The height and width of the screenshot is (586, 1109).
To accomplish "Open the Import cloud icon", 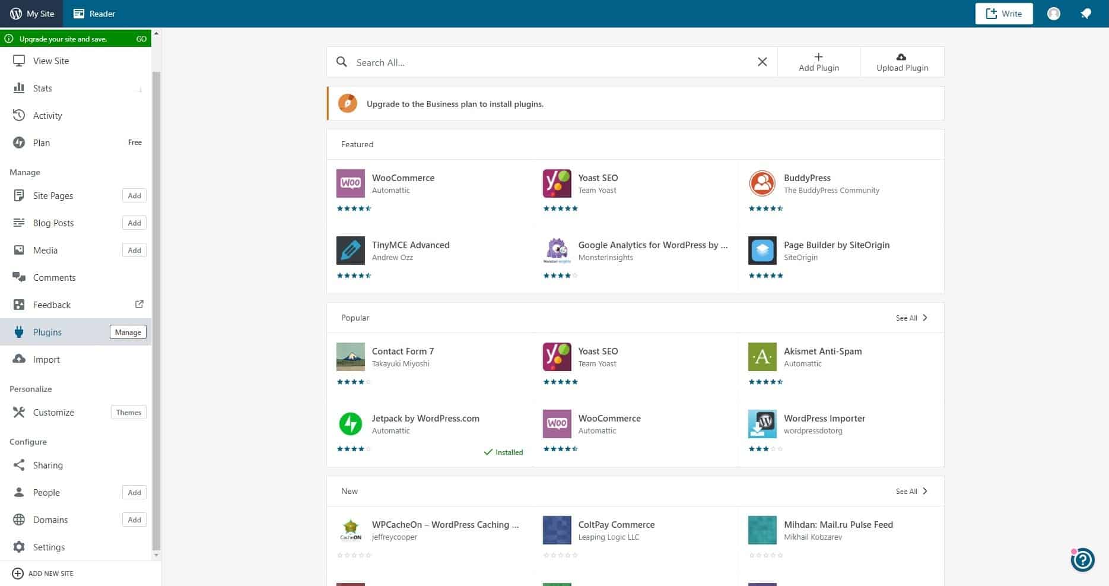I will click(19, 359).
